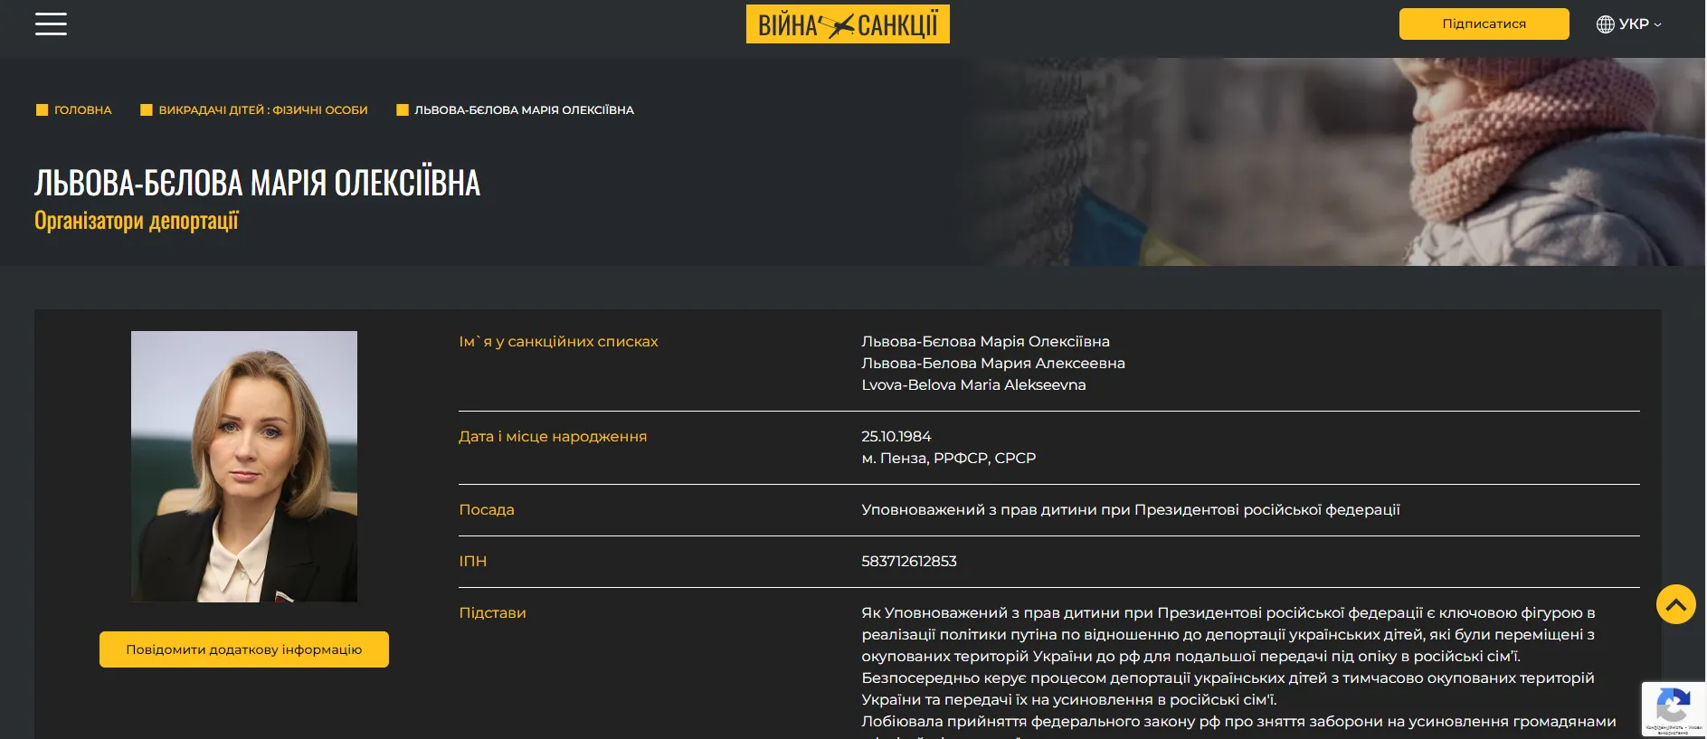Screen dimensions: 1707x739
Task: Click the chevron arrow next to УКР
Action: point(1657,25)
